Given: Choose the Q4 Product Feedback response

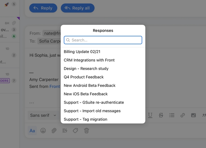Looking at the screenshot, I should tap(84, 77).
